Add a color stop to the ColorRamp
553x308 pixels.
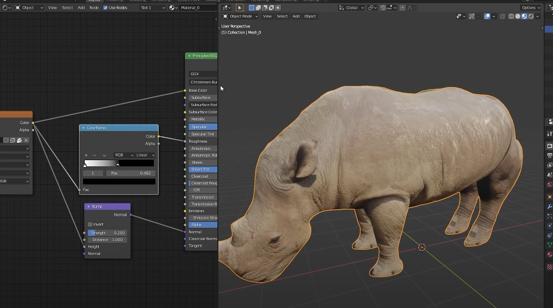(x=86, y=155)
